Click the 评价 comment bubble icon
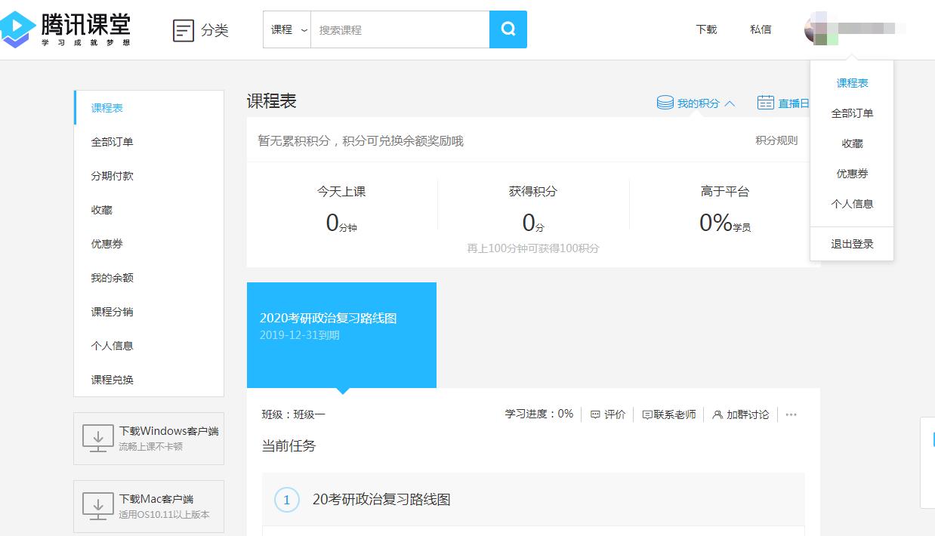This screenshot has width=935, height=536. tap(596, 414)
